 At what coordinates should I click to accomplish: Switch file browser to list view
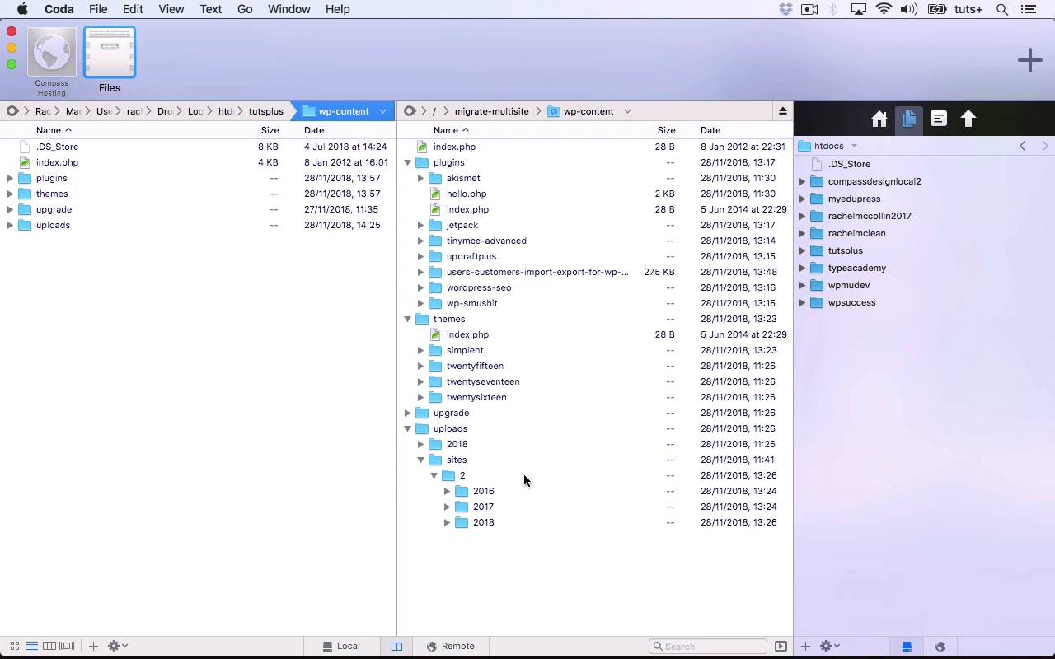coord(31,646)
